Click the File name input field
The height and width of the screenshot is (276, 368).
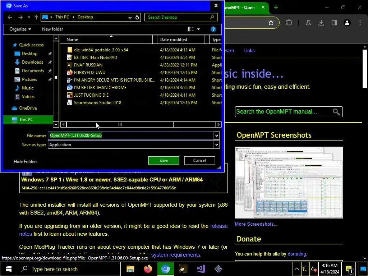point(131,135)
